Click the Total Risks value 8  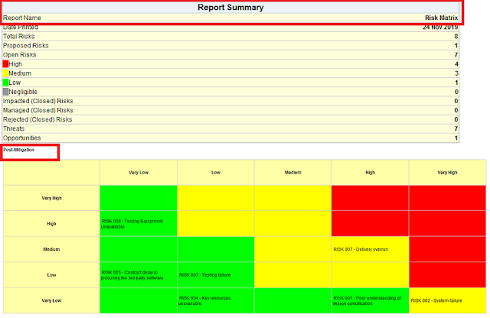point(456,36)
